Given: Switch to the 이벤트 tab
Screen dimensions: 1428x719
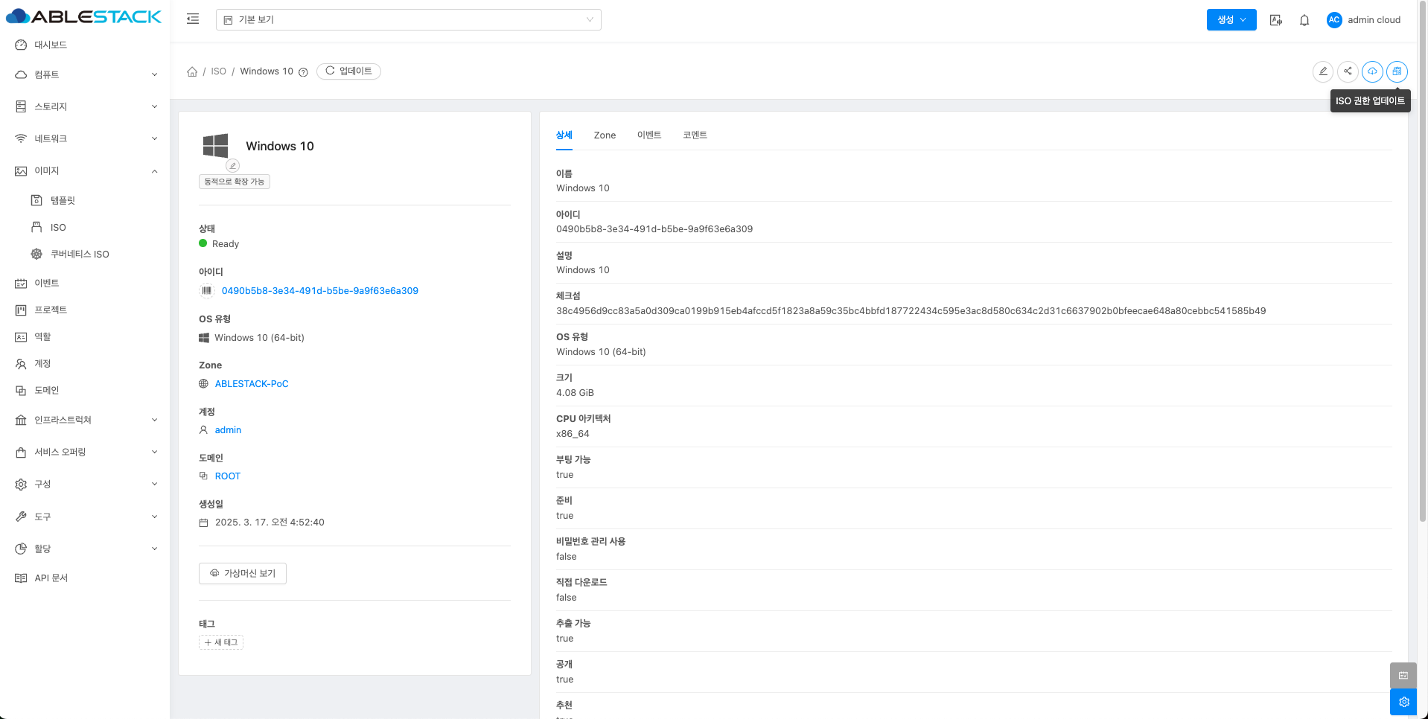Looking at the screenshot, I should pyautogui.click(x=648, y=135).
